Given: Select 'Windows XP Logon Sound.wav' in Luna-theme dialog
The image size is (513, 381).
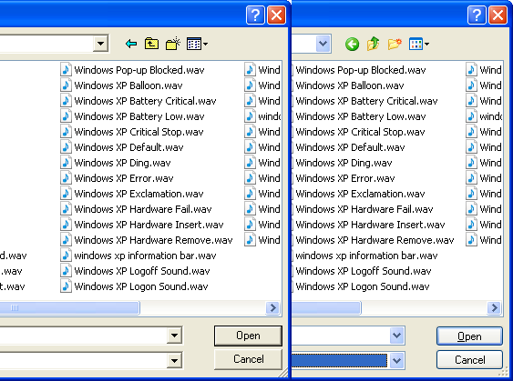Looking at the screenshot, I should tap(363, 286).
